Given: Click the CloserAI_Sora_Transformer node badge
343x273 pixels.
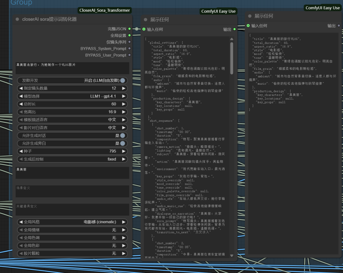Looking at the screenshot, I should pos(104,10).
